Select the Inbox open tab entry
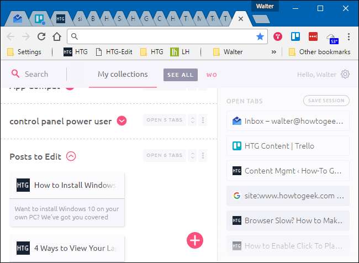This screenshot has width=359, height=263. click(x=288, y=121)
